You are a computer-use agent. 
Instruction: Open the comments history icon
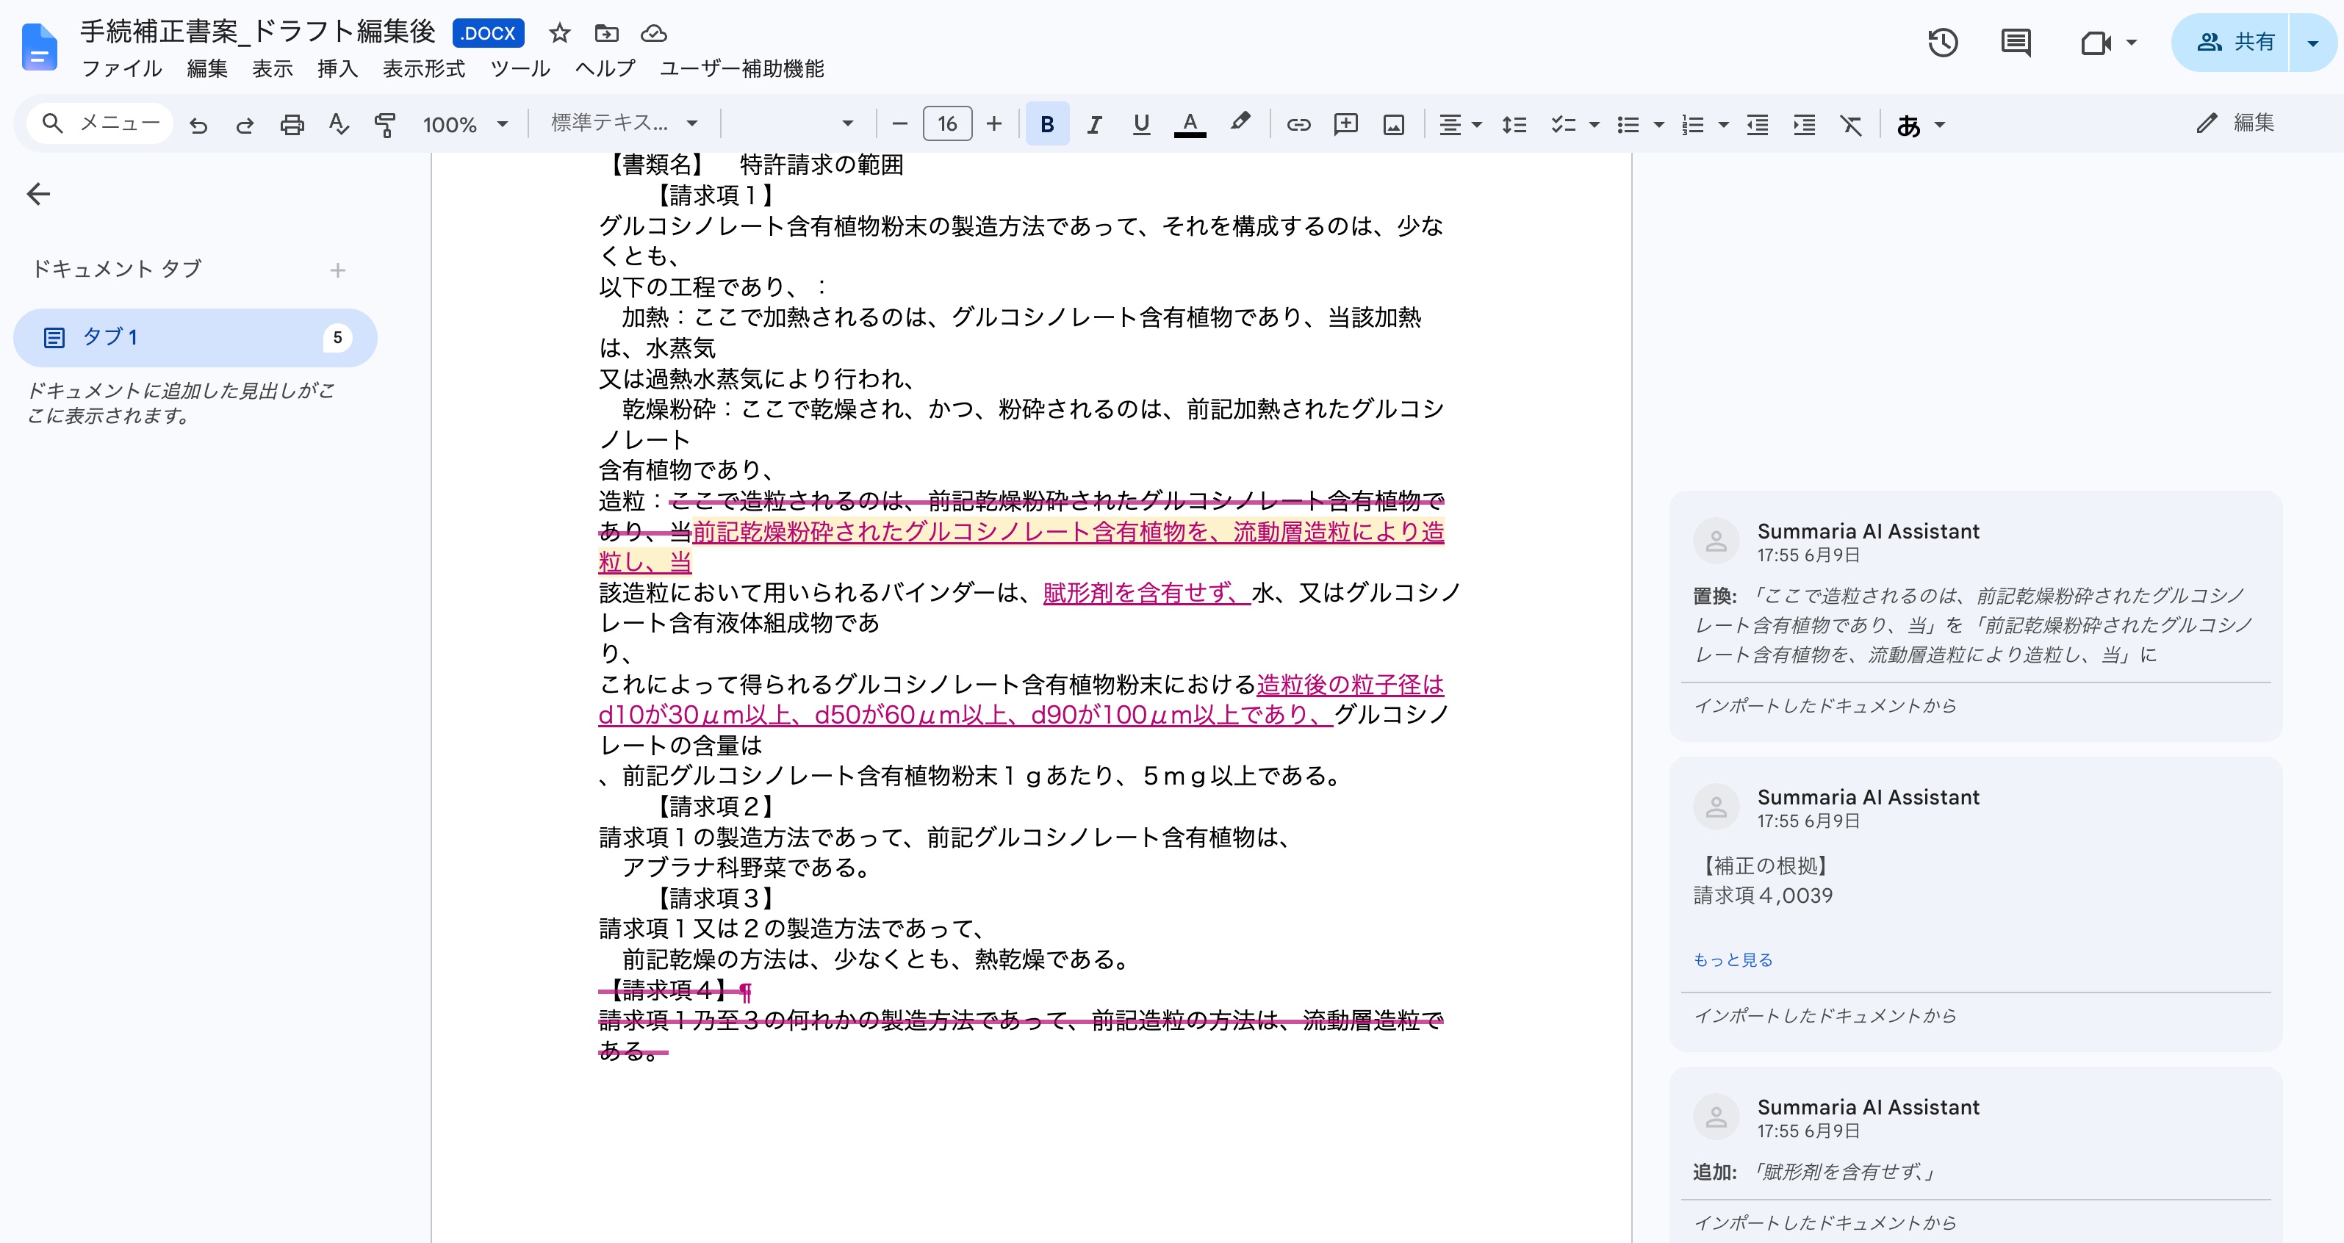pyautogui.click(x=2016, y=43)
